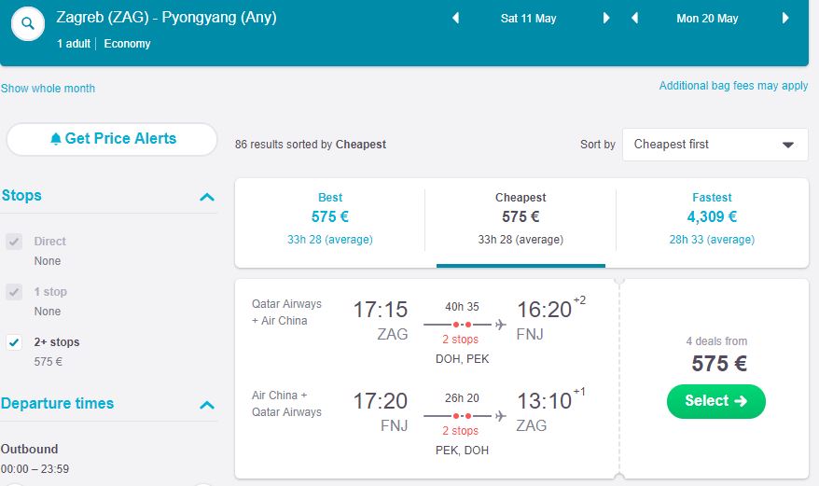This screenshot has height=486, width=819.
Task: Click the Get Price Alerts button
Action: pyautogui.click(x=112, y=139)
